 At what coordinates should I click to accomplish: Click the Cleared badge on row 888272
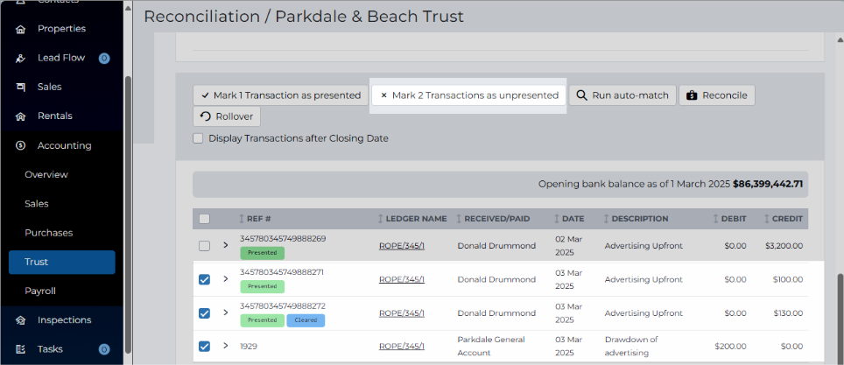[306, 319]
